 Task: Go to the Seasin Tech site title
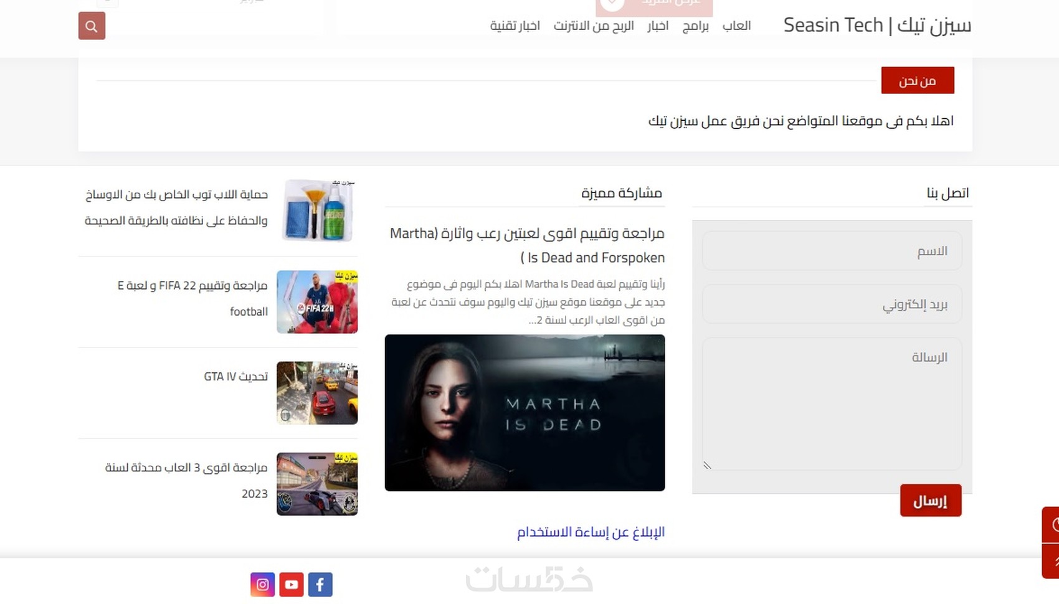tap(877, 25)
